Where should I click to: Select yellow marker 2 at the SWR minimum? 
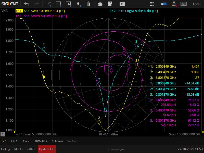pyautogui.click(x=99, y=122)
